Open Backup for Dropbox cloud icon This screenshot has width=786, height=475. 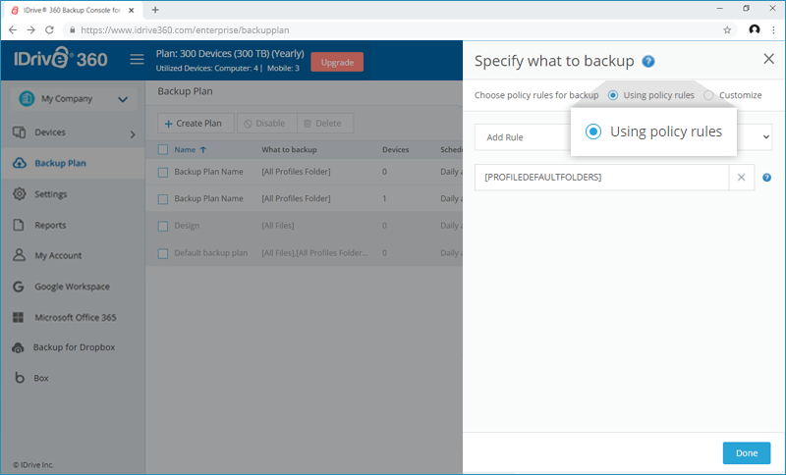[x=18, y=347]
